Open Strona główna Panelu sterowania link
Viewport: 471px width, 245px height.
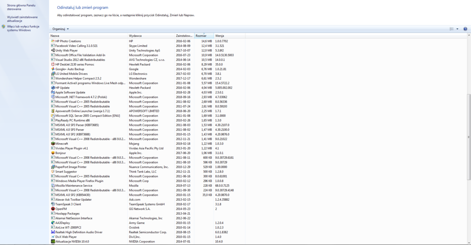point(21,7)
